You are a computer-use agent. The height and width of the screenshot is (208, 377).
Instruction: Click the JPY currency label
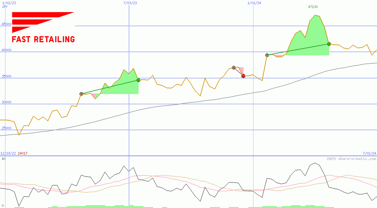click(4, 7)
